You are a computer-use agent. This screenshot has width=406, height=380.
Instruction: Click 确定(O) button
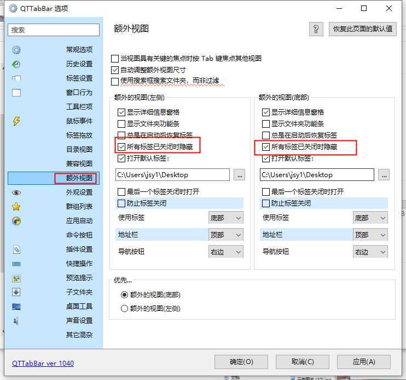[x=241, y=362]
